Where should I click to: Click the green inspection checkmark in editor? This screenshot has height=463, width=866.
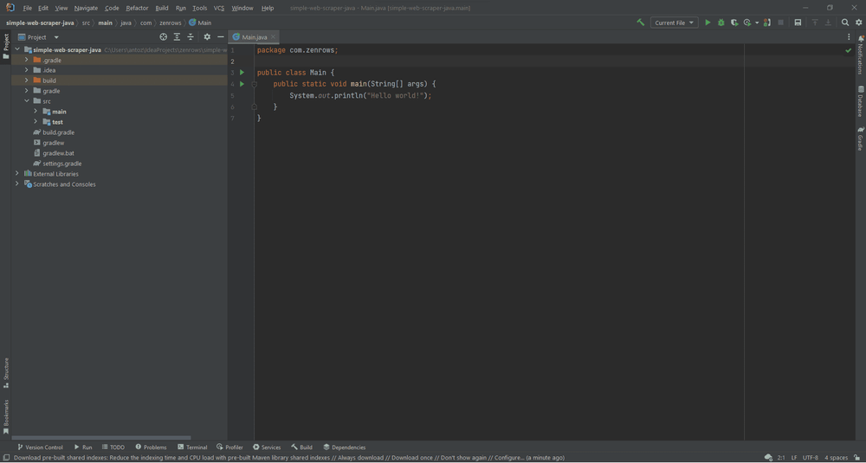849,50
